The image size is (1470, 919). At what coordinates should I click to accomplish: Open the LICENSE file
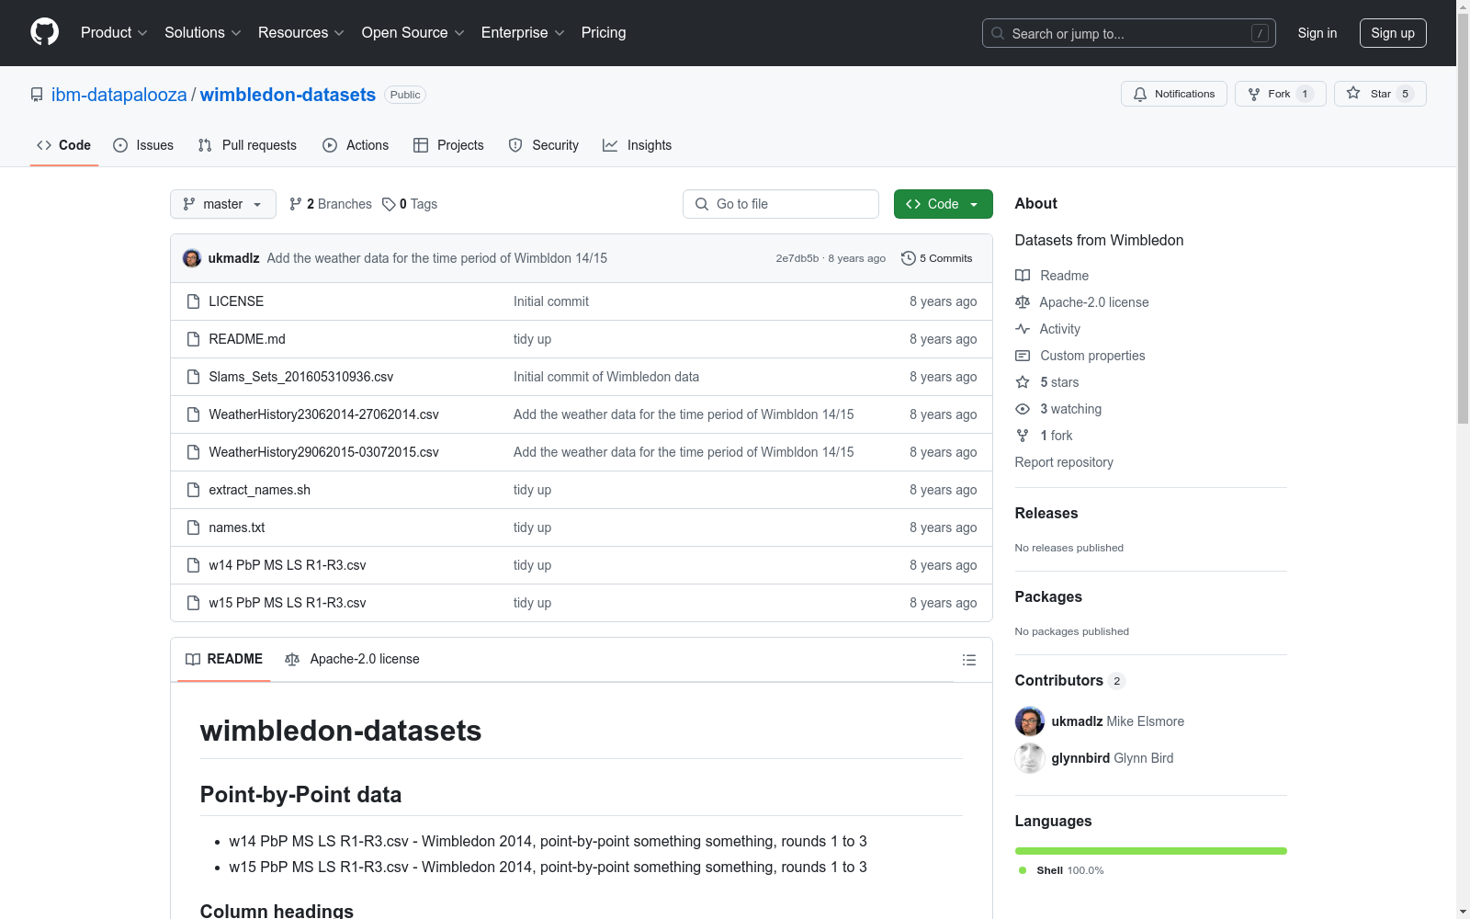coord(236,301)
